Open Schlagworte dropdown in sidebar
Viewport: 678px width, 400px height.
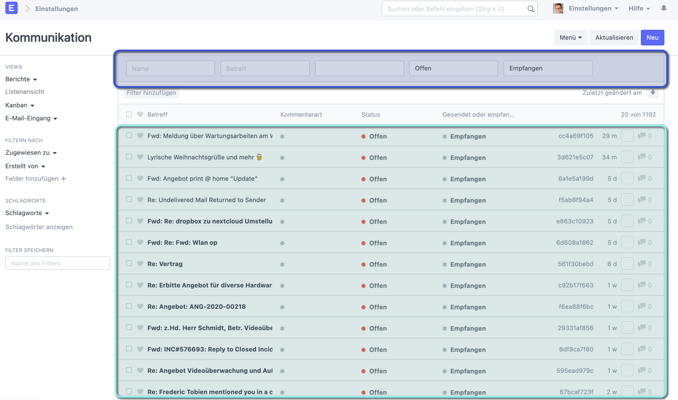click(27, 213)
